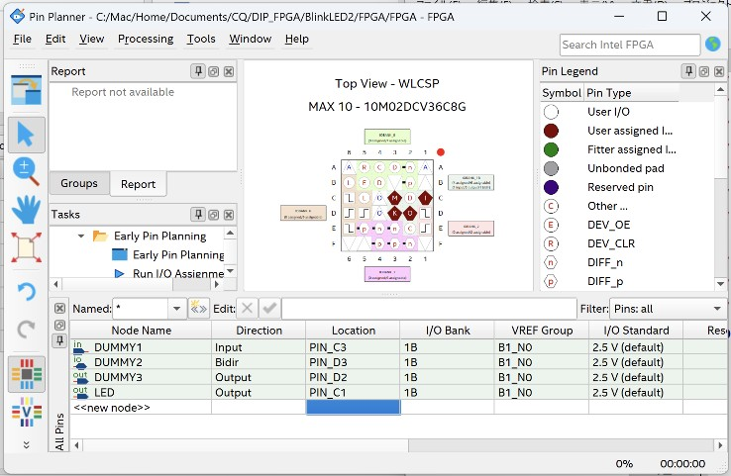
Task: Open the File menu
Action: pyautogui.click(x=23, y=40)
